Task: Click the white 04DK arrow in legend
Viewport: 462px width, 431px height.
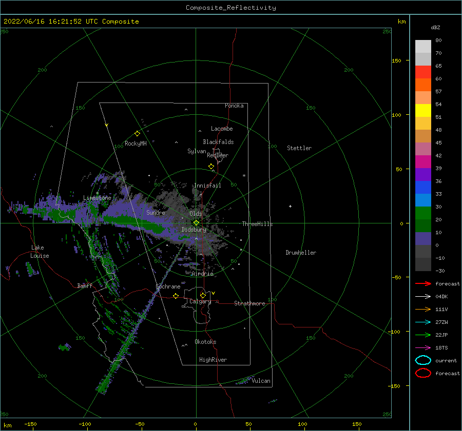Action: [423, 296]
